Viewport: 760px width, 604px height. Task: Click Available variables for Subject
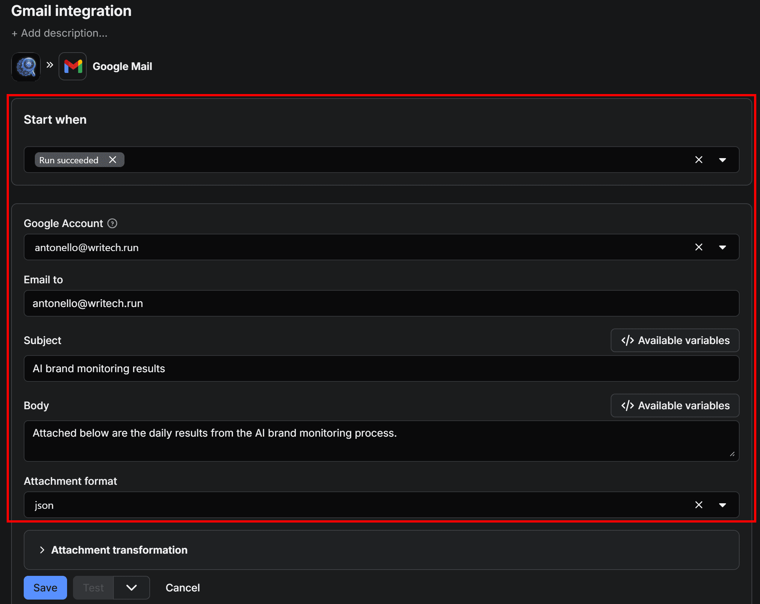pyautogui.click(x=674, y=340)
